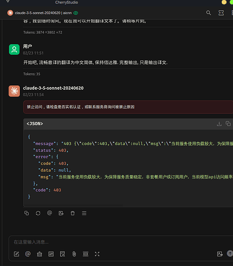Copy the assistant message below JSON

pos(27,213)
